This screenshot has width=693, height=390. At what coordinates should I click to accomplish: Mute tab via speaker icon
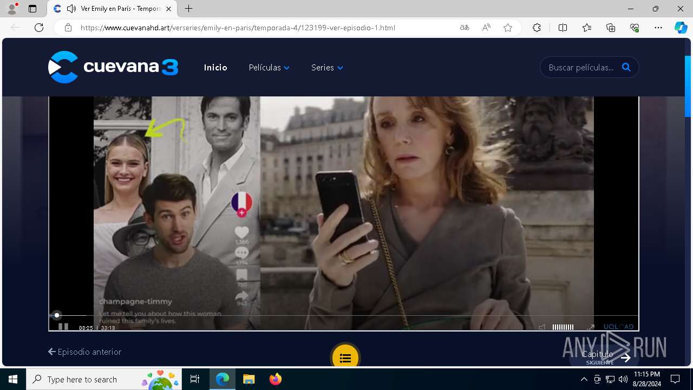click(71, 9)
